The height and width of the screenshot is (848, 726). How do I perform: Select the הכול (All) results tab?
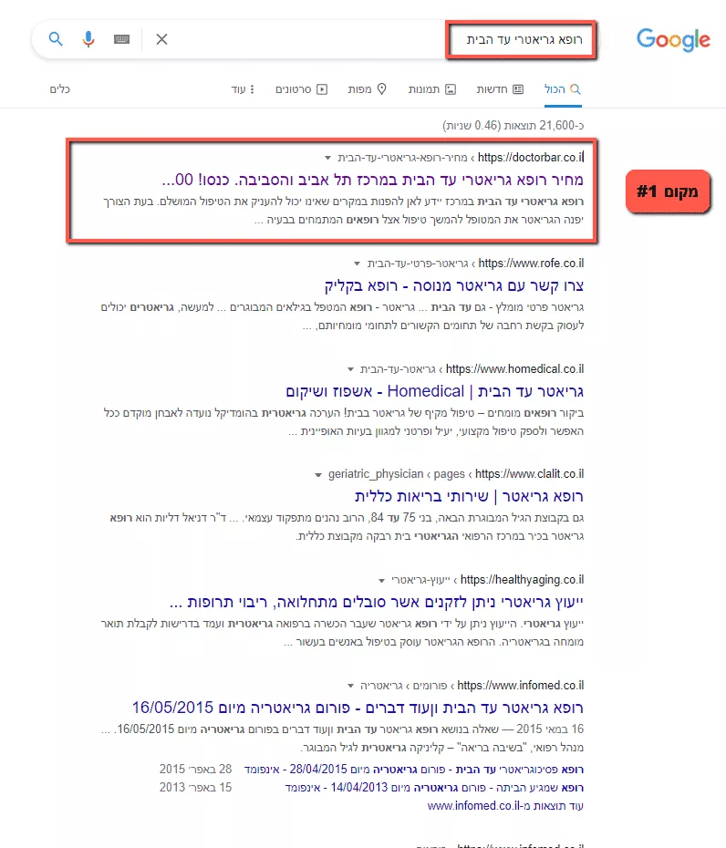pyautogui.click(x=562, y=89)
